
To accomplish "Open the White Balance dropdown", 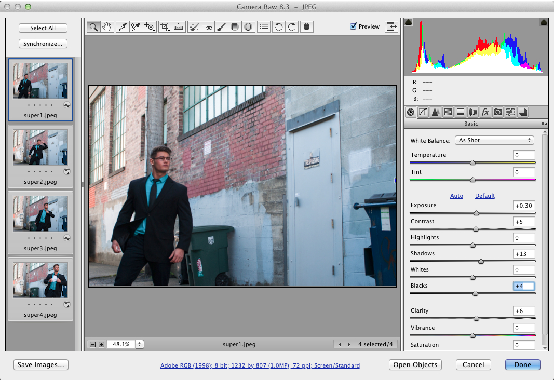I will coord(494,140).
